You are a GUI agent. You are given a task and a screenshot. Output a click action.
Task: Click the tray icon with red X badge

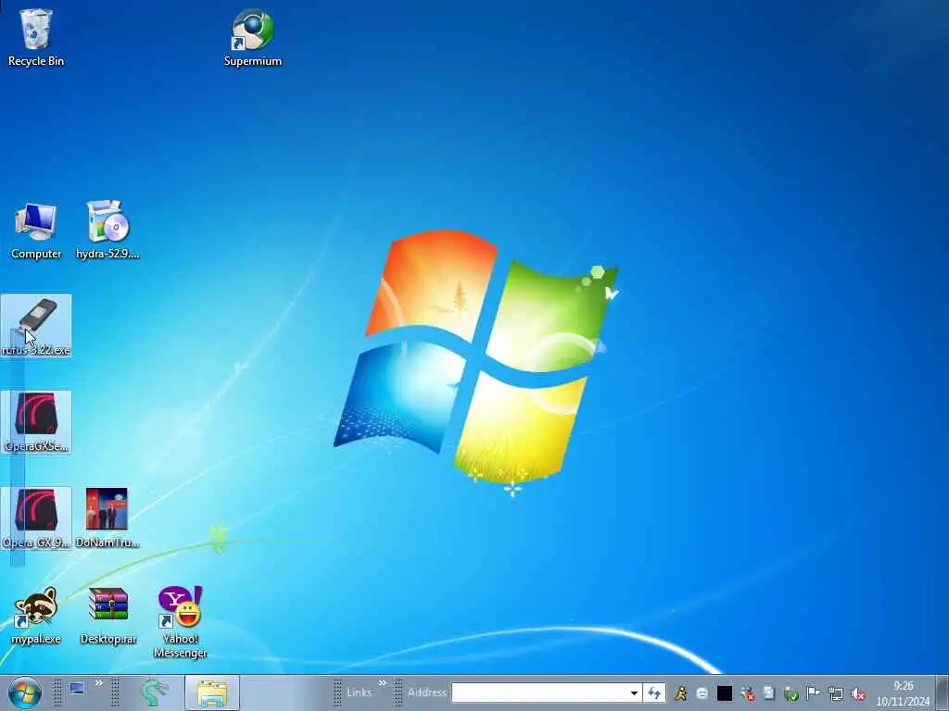[748, 693]
